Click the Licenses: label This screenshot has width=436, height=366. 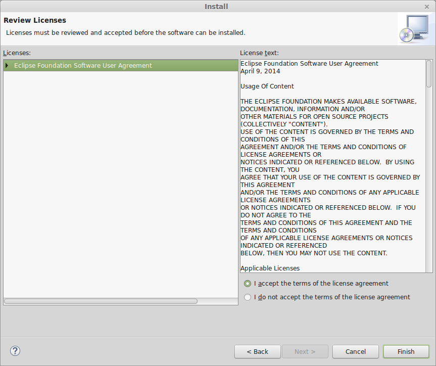17,53
